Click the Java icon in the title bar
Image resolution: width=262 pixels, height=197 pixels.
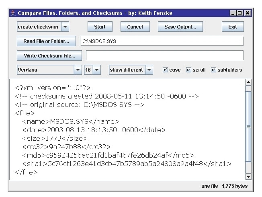point(13,13)
